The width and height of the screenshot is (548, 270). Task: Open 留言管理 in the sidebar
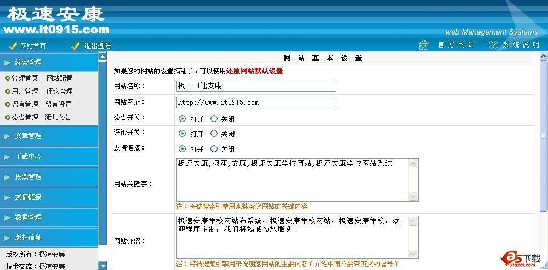[25, 105]
